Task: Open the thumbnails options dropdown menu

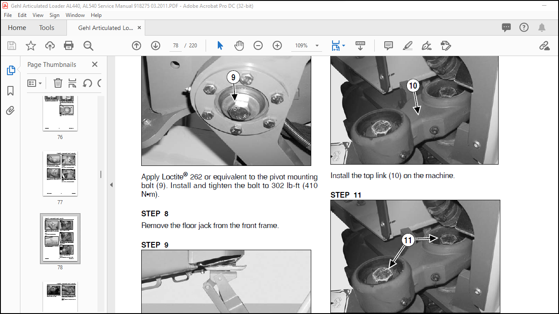Action: click(x=35, y=83)
